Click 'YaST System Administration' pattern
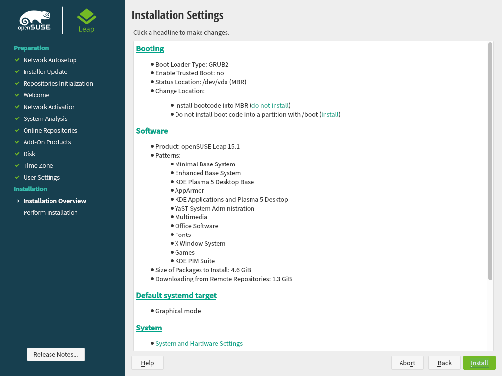Viewport: 502px width, 376px height. click(x=215, y=209)
